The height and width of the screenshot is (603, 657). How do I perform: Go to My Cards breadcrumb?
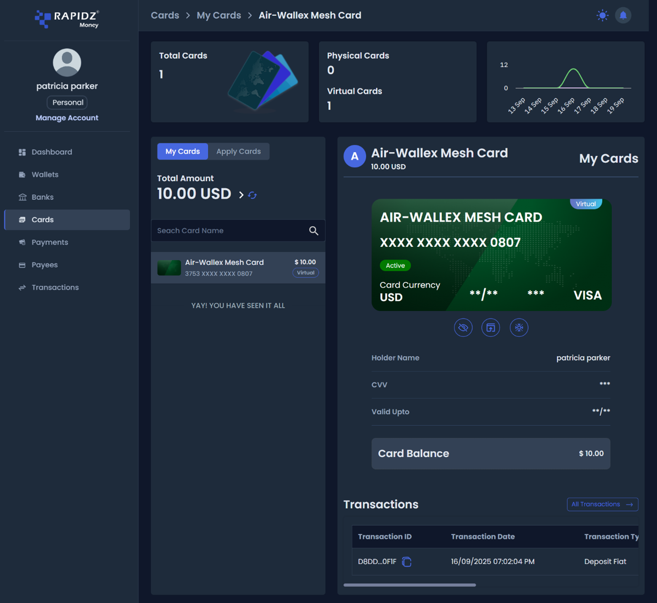219,15
